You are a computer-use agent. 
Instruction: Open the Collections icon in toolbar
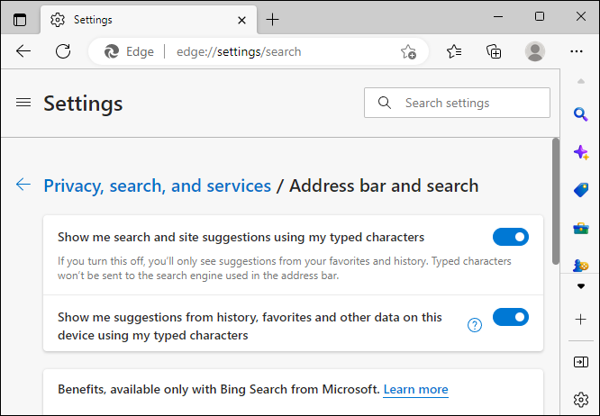pos(494,51)
